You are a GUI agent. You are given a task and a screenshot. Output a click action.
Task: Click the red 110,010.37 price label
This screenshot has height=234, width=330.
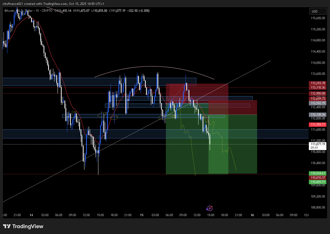pyautogui.click(x=318, y=178)
